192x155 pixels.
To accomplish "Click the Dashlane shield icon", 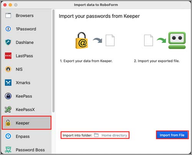I will click(x=8, y=42).
